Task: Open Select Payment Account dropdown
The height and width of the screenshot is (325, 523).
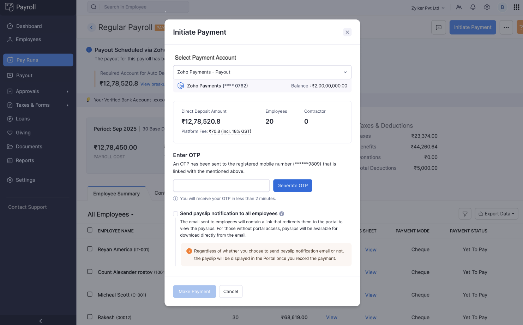Action: coord(262,72)
